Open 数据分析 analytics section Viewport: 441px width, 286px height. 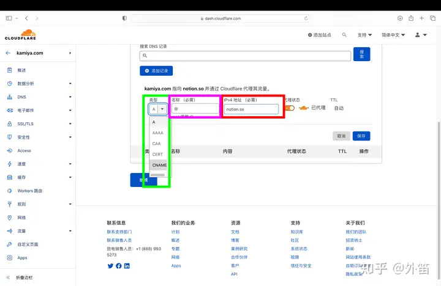pyautogui.click(x=26, y=84)
